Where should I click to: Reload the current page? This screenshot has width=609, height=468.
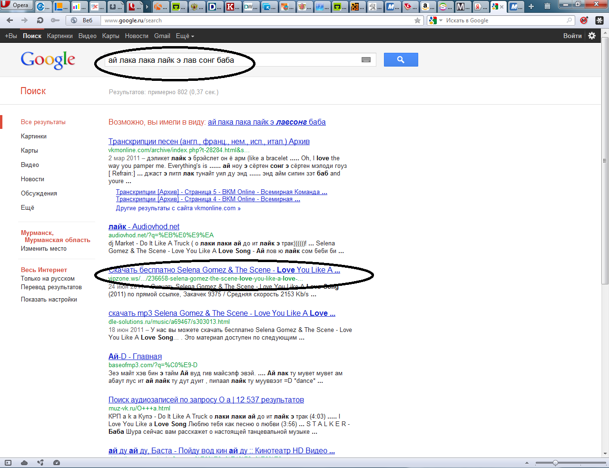click(40, 20)
